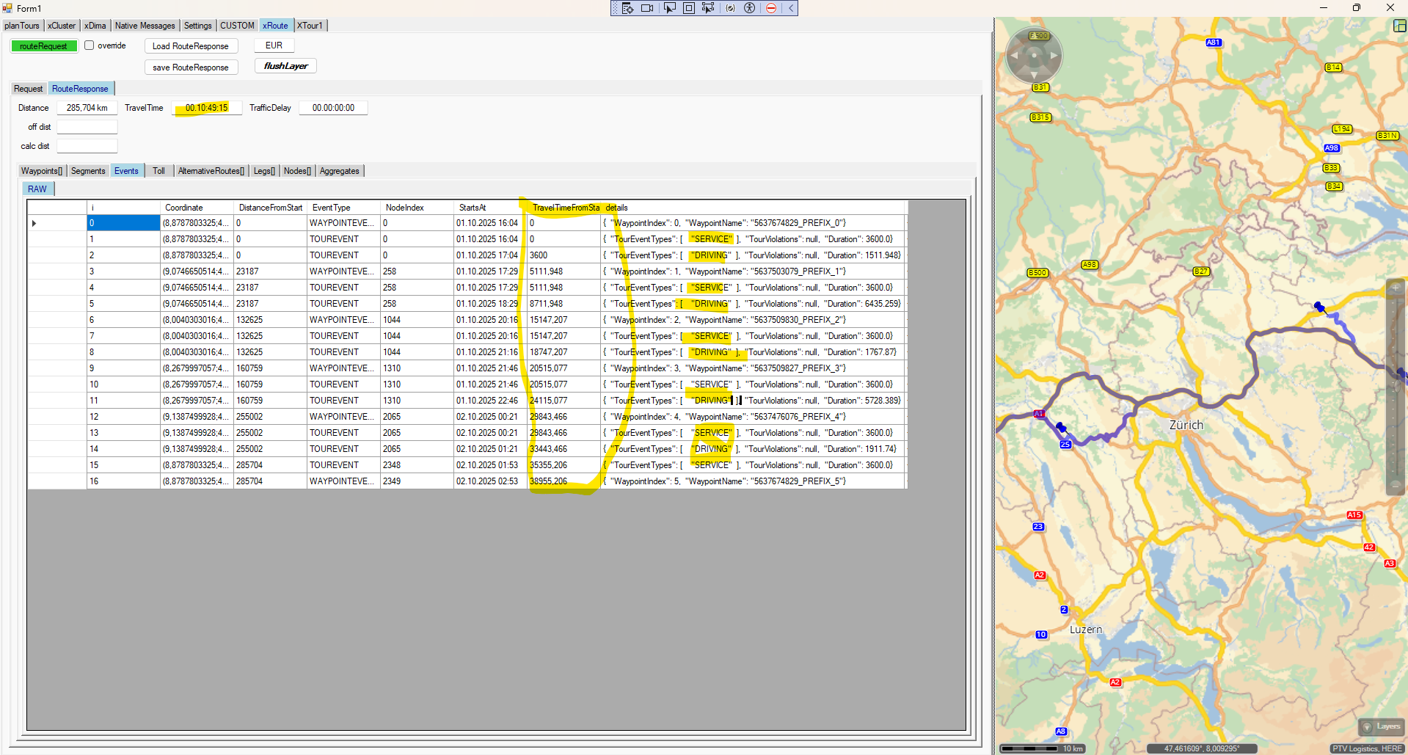Click the green routeRequest button

(43, 46)
